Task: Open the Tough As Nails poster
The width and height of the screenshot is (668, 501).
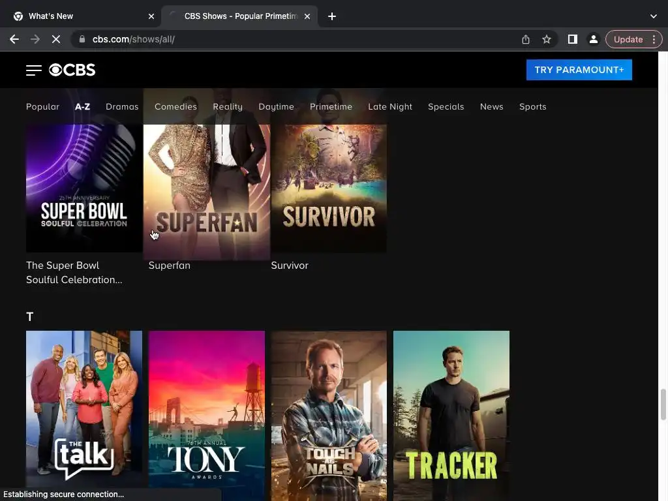Action: click(329, 416)
